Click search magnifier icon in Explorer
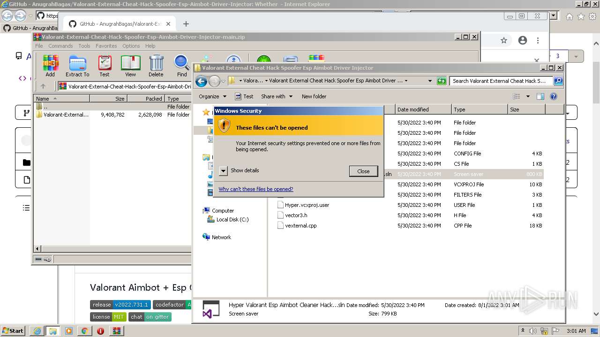This screenshot has height=337, width=600. [x=558, y=81]
